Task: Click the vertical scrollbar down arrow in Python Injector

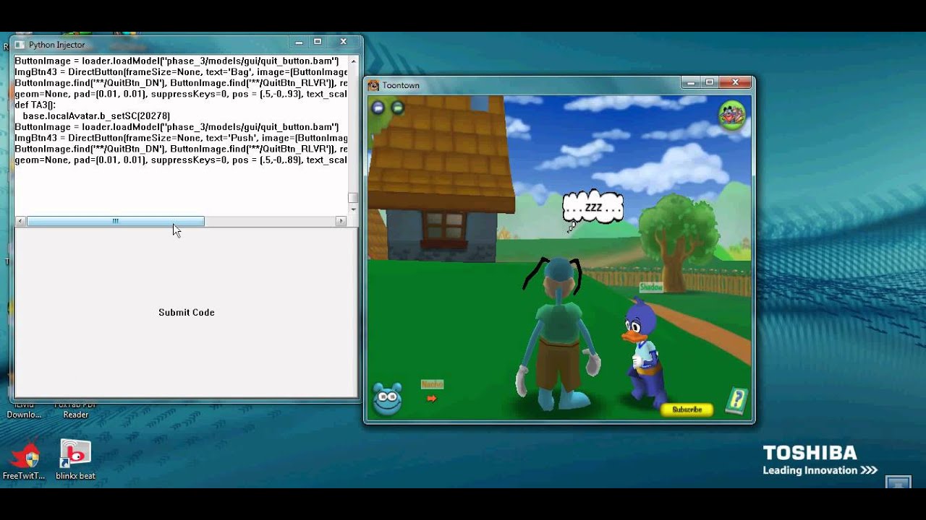Action: 353,209
